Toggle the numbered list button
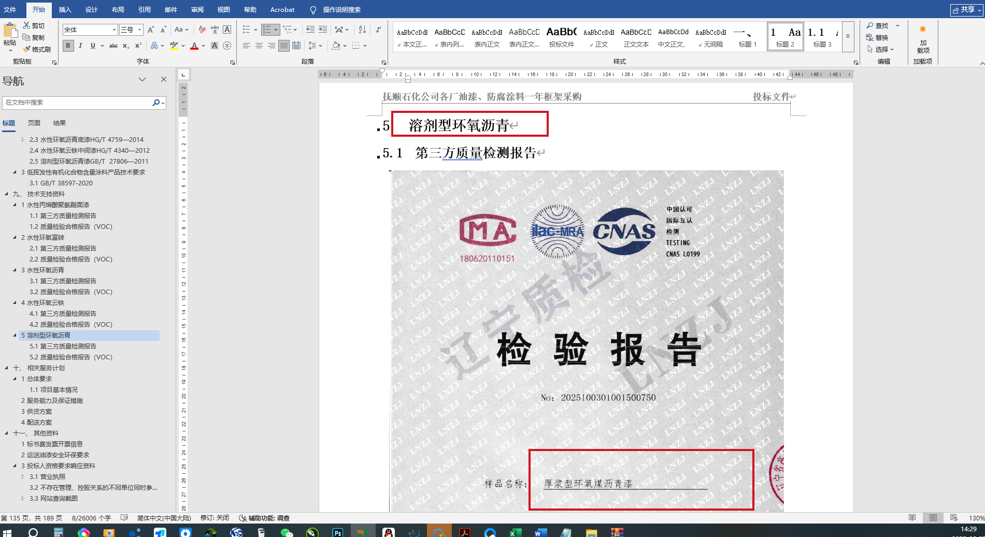This screenshot has width=985, height=537. click(267, 30)
